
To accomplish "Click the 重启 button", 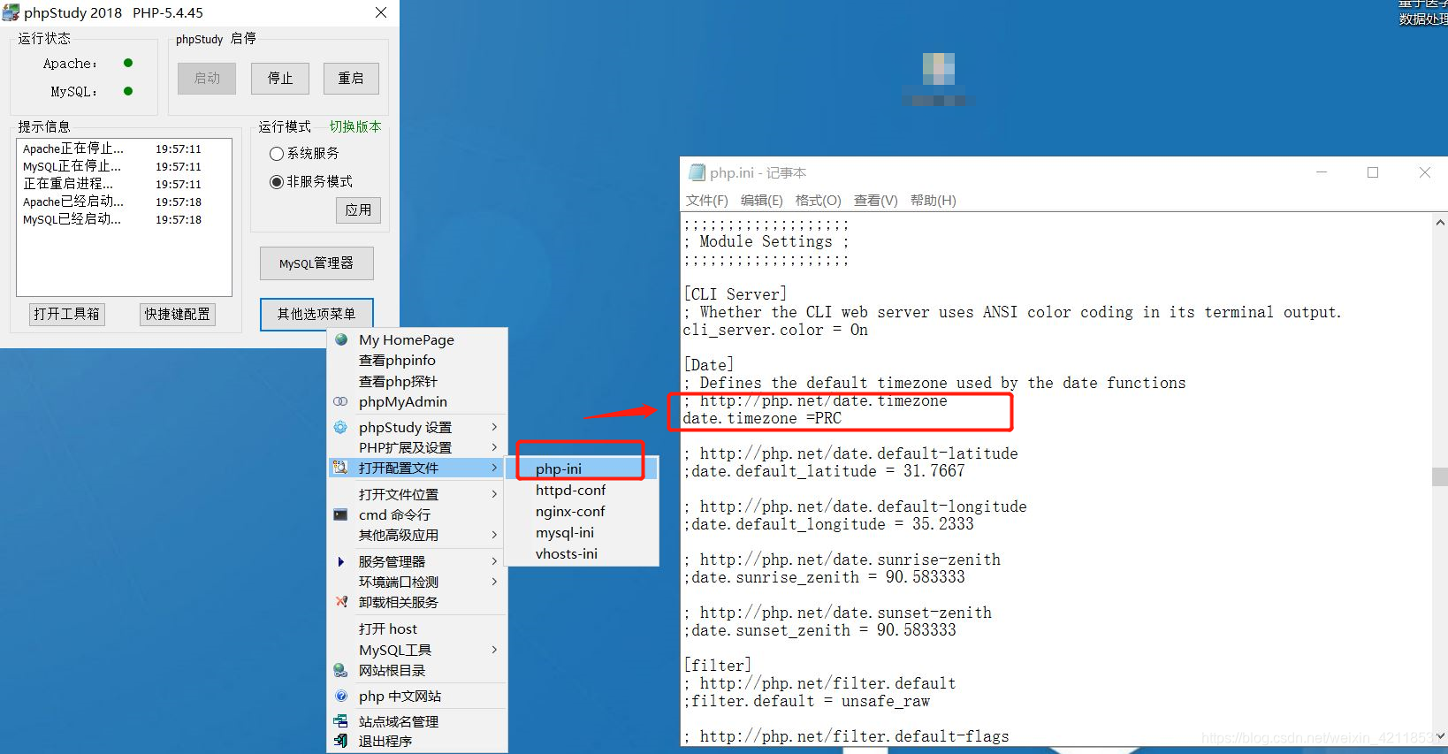I will tap(351, 78).
